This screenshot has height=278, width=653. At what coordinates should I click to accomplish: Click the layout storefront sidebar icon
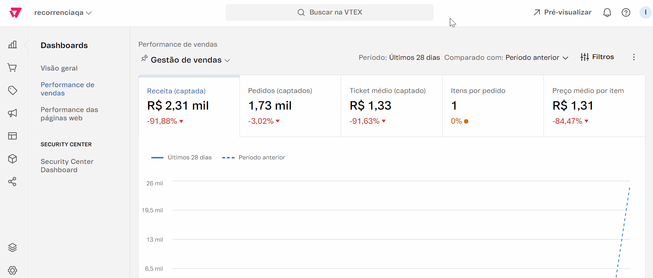12,136
